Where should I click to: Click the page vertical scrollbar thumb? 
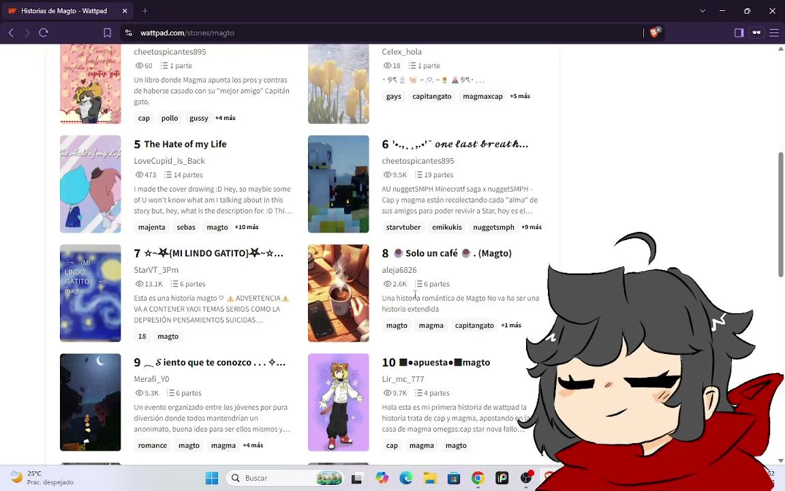[780, 214]
